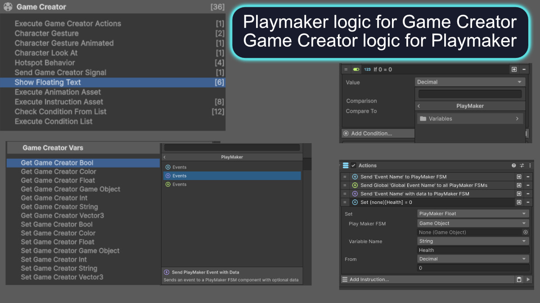The height and width of the screenshot is (303, 540).
Task: Duplicate Send 'Event Name' to PlayMaker FSM via plus icon
Action: click(x=519, y=177)
